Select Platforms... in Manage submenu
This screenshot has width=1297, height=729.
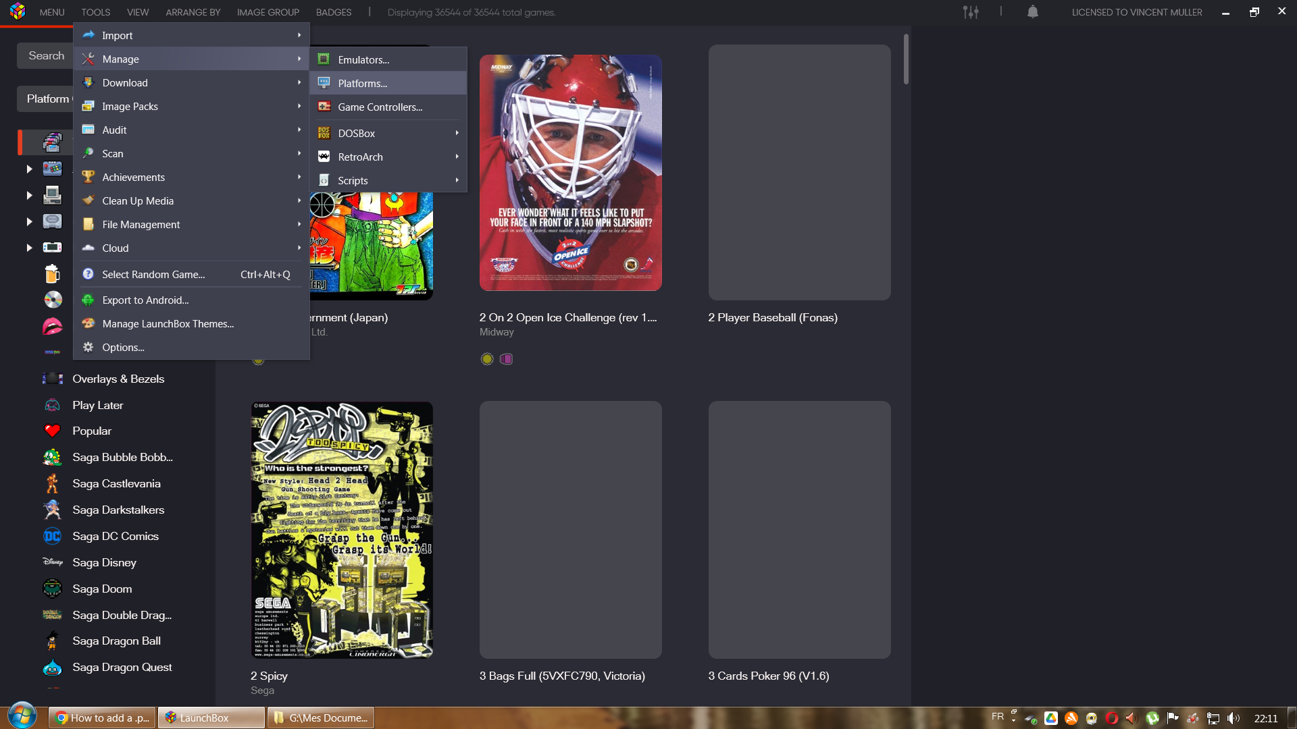388,83
